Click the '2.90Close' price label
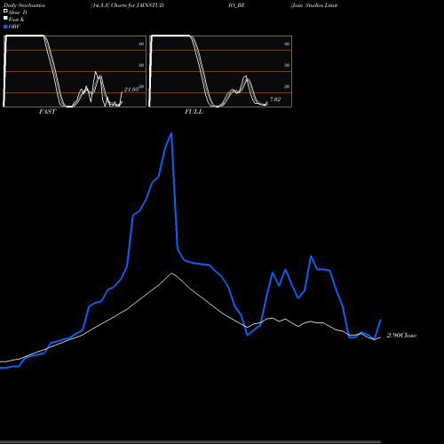The width and height of the screenshot is (444, 444). [x=401, y=336]
